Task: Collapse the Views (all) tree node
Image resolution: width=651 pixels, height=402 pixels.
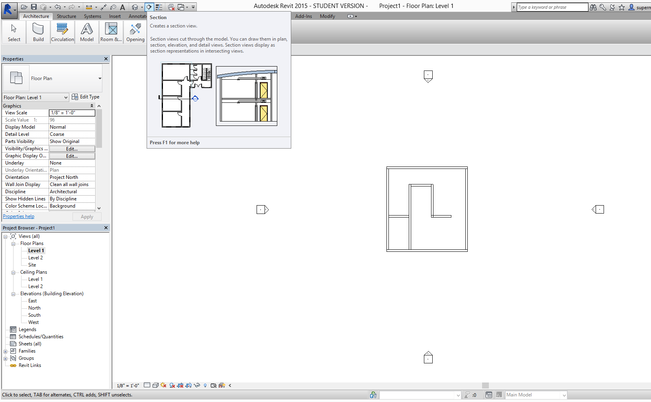Action: tap(6, 237)
